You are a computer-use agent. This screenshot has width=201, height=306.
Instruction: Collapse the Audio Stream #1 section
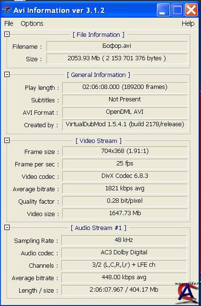[7, 228]
